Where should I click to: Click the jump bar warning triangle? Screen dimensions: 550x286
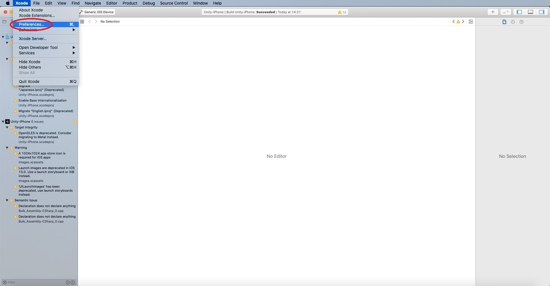click(x=458, y=22)
